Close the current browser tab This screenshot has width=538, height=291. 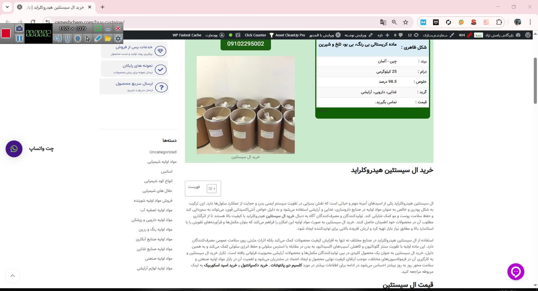coord(90,7)
